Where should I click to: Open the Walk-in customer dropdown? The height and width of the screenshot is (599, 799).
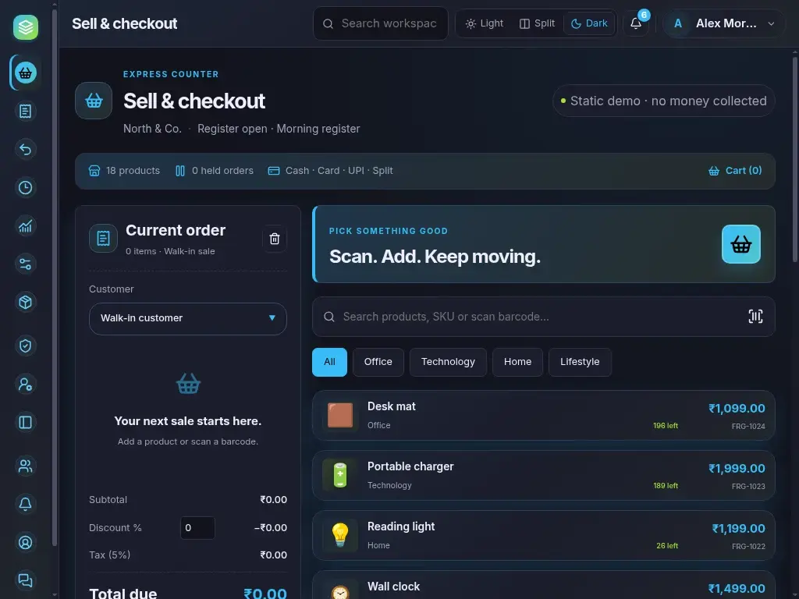[188, 319]
